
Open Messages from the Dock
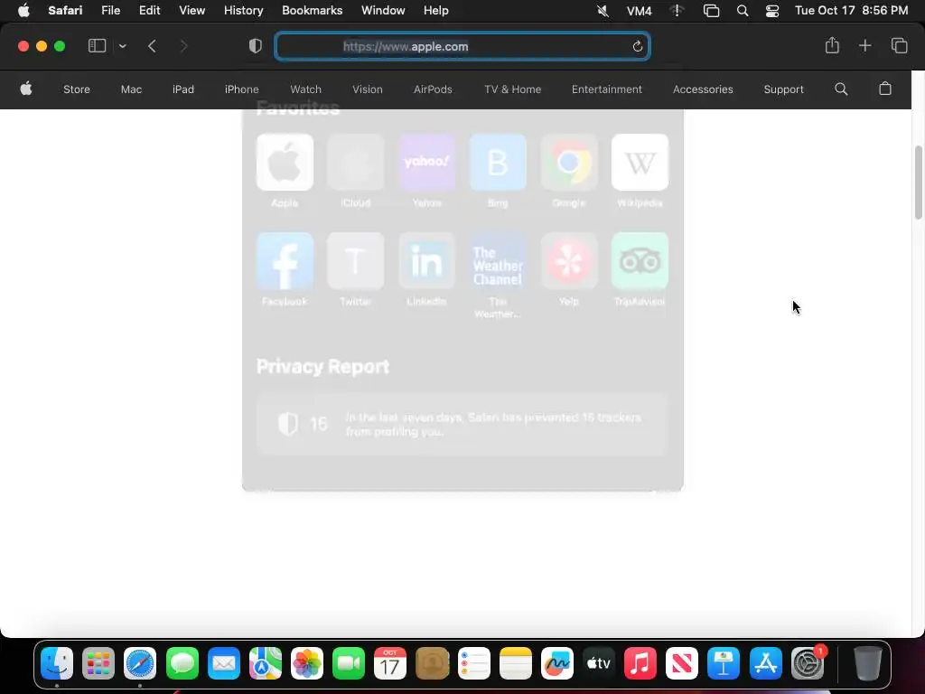(x=182, y=663)
